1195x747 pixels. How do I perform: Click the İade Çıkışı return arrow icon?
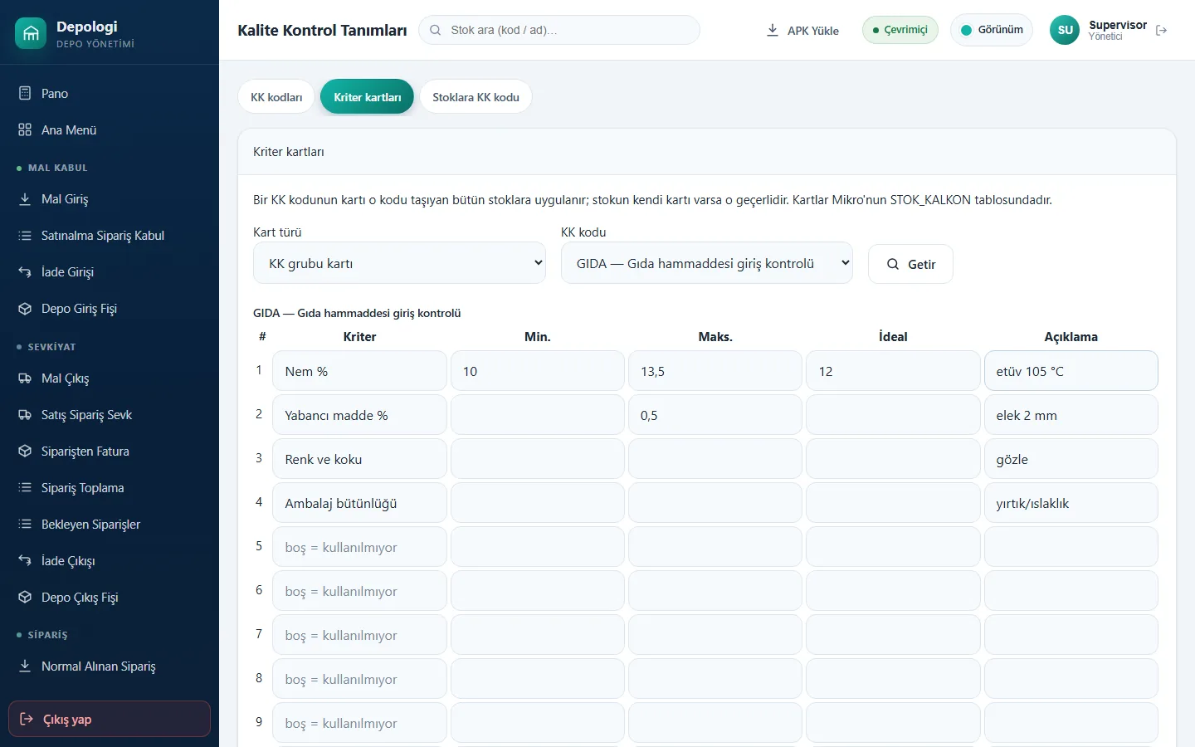click(x=25, y=561)
